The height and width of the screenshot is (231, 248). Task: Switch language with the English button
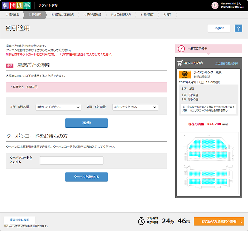pos(219,28)
